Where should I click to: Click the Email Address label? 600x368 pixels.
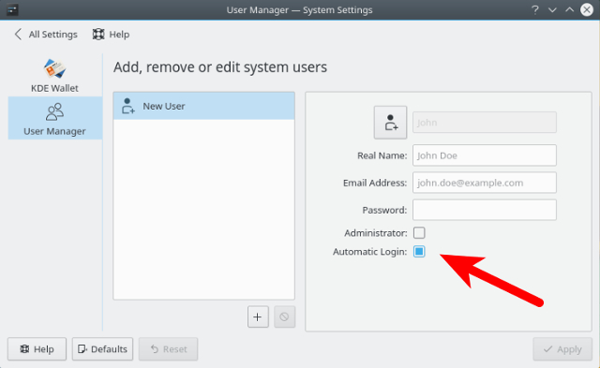click(x=375, y=183)
